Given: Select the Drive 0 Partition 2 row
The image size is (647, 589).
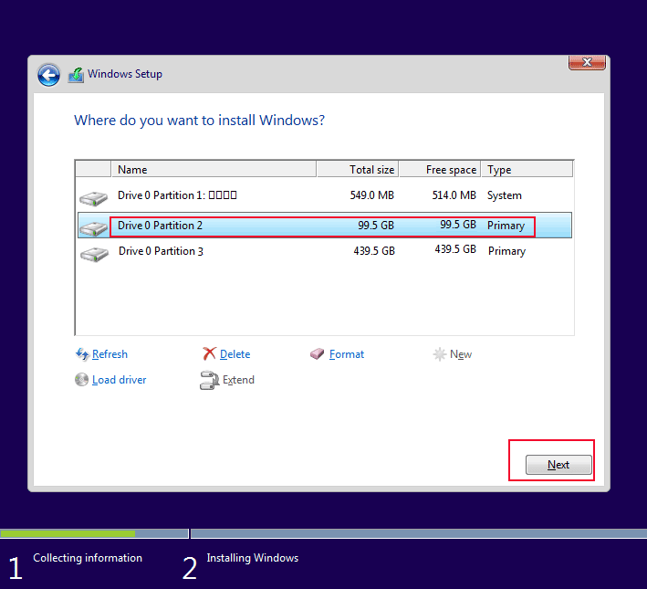Looking at the screenshot, I should click(325, 226).
